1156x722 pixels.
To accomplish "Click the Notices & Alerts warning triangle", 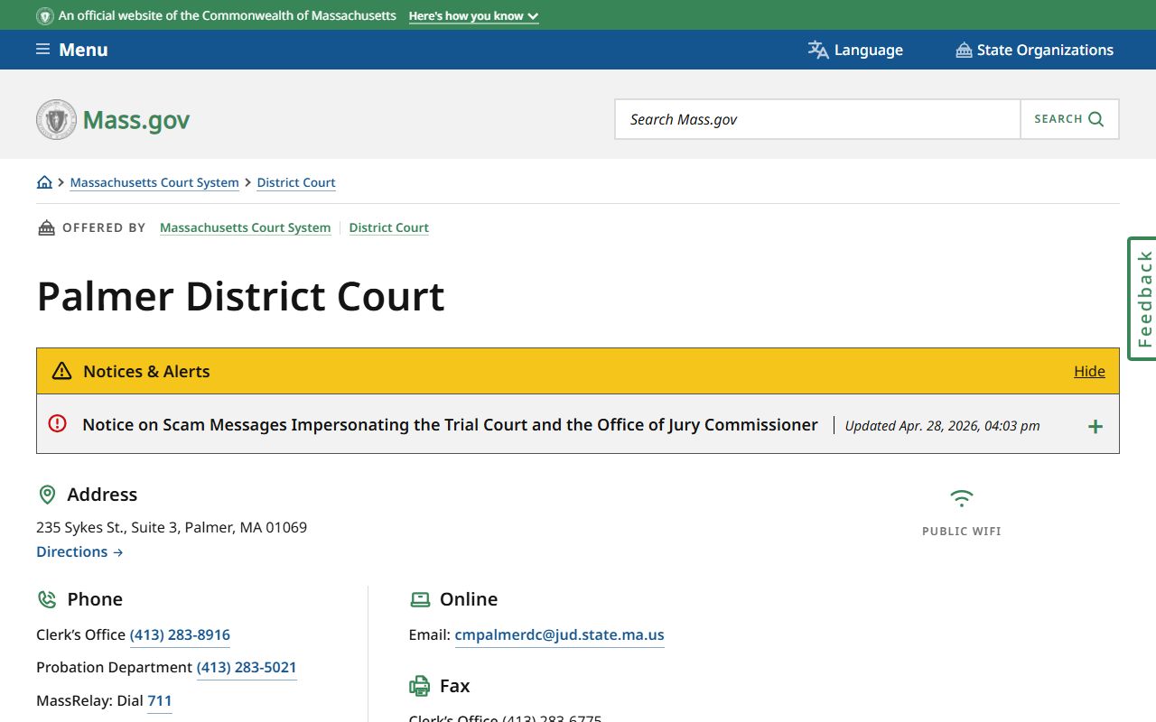I will (x=61, y=371).
